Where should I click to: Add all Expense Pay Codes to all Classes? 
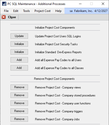point(19,68)
